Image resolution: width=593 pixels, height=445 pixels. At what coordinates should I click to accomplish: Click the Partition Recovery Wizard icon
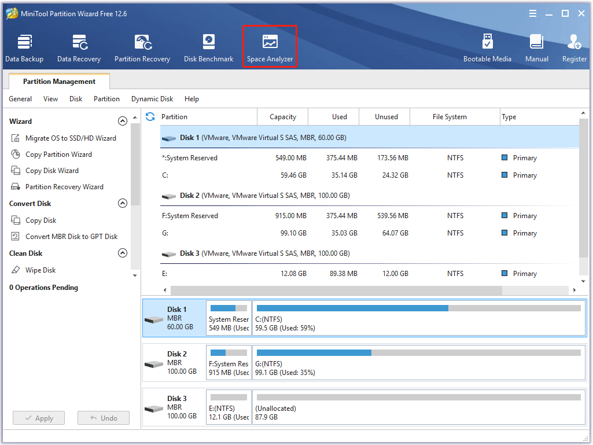click(16, 187)
